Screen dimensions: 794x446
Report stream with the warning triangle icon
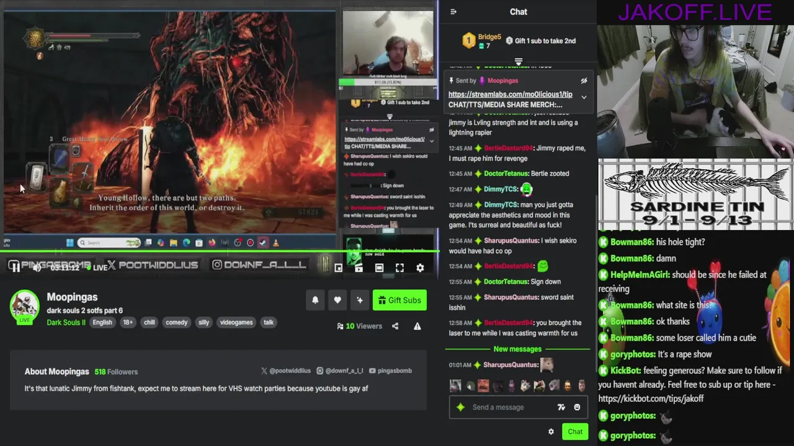pyautogui.click(x=417, y=326)
